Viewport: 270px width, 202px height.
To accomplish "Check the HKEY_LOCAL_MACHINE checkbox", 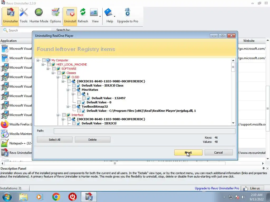I will click(x=49, y=64).
